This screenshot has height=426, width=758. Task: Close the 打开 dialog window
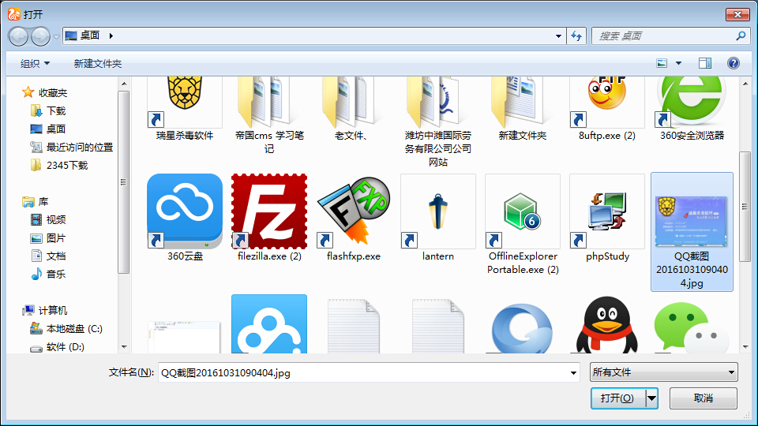point(737,14)
